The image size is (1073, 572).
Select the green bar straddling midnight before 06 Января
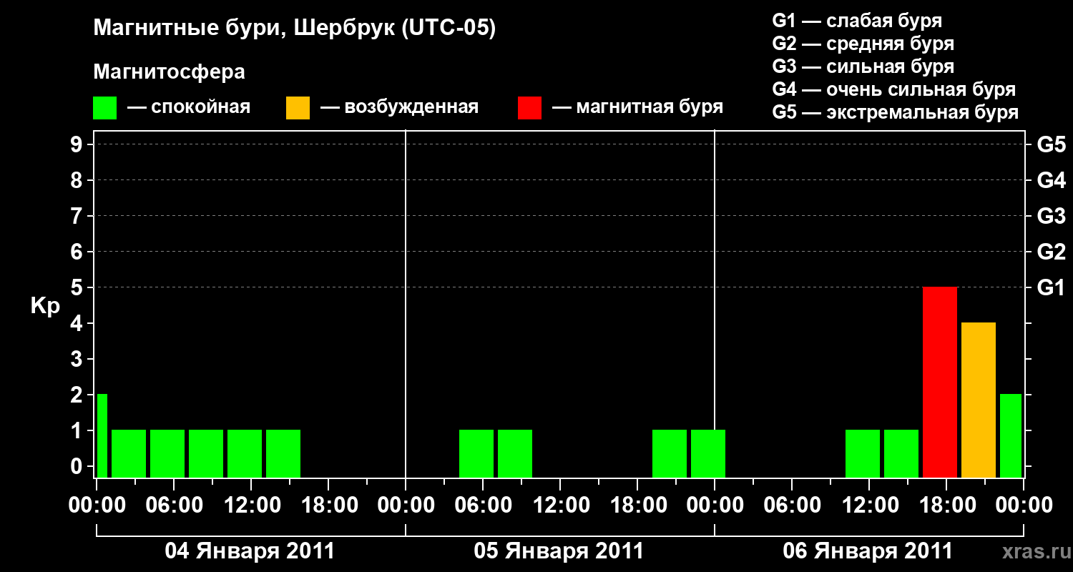[x=708, y=453]
